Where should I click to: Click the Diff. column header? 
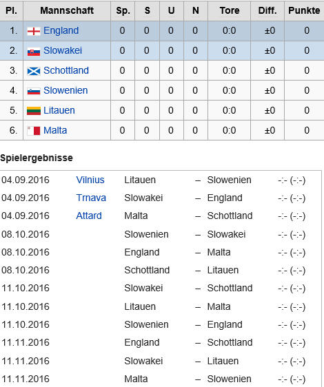tap(267, 10)
